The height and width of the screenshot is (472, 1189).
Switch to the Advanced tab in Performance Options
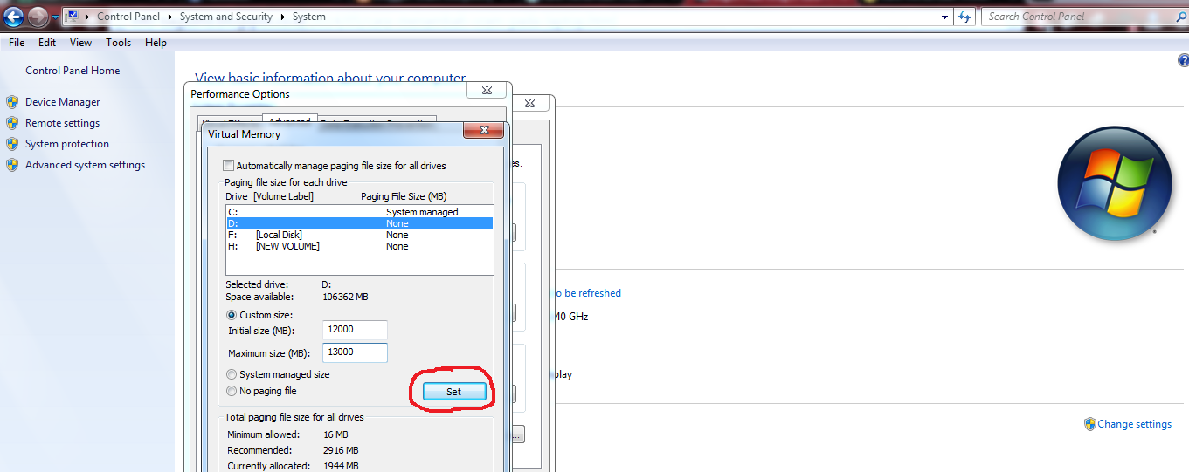pyautogui.click(x=289, y=121)
